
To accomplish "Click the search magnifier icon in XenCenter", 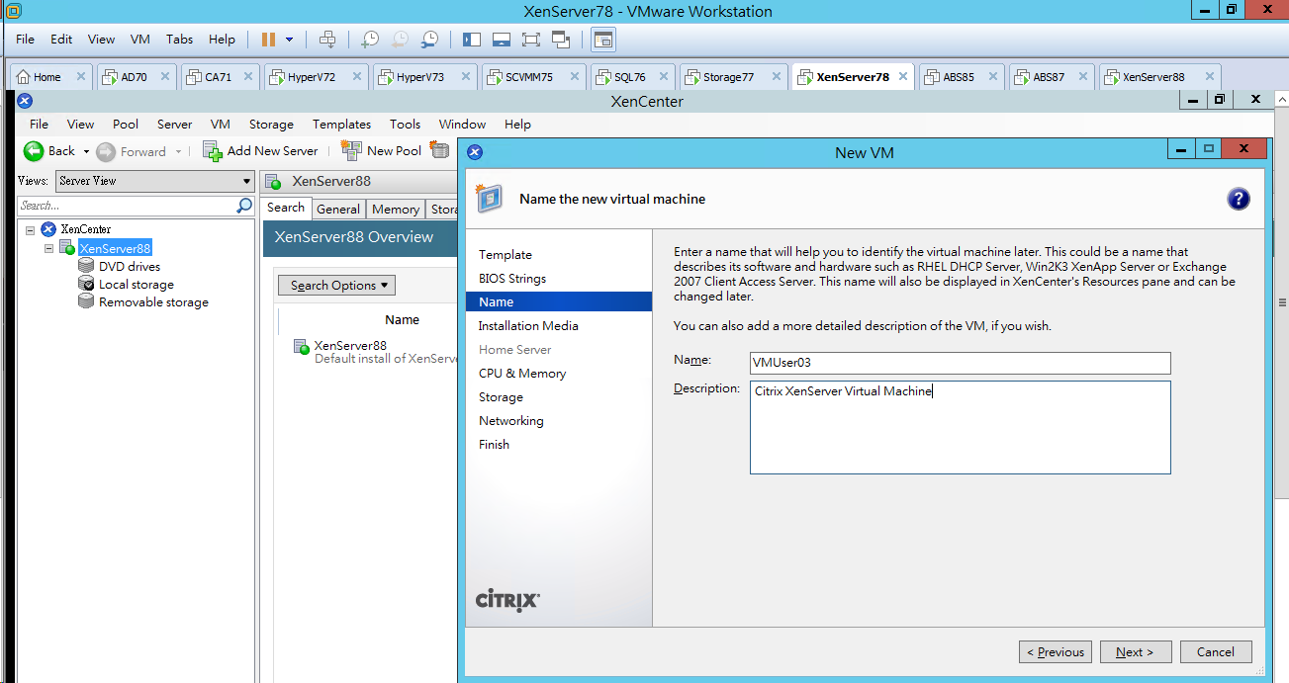I will click(x=244, y=206).
